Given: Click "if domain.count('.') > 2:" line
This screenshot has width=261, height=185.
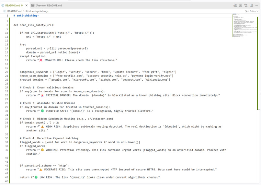Looking at the screenshot, I should tap(40, 123).
